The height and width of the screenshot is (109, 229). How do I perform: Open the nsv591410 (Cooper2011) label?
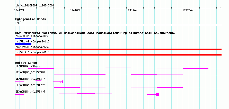(x=32, y=52)
